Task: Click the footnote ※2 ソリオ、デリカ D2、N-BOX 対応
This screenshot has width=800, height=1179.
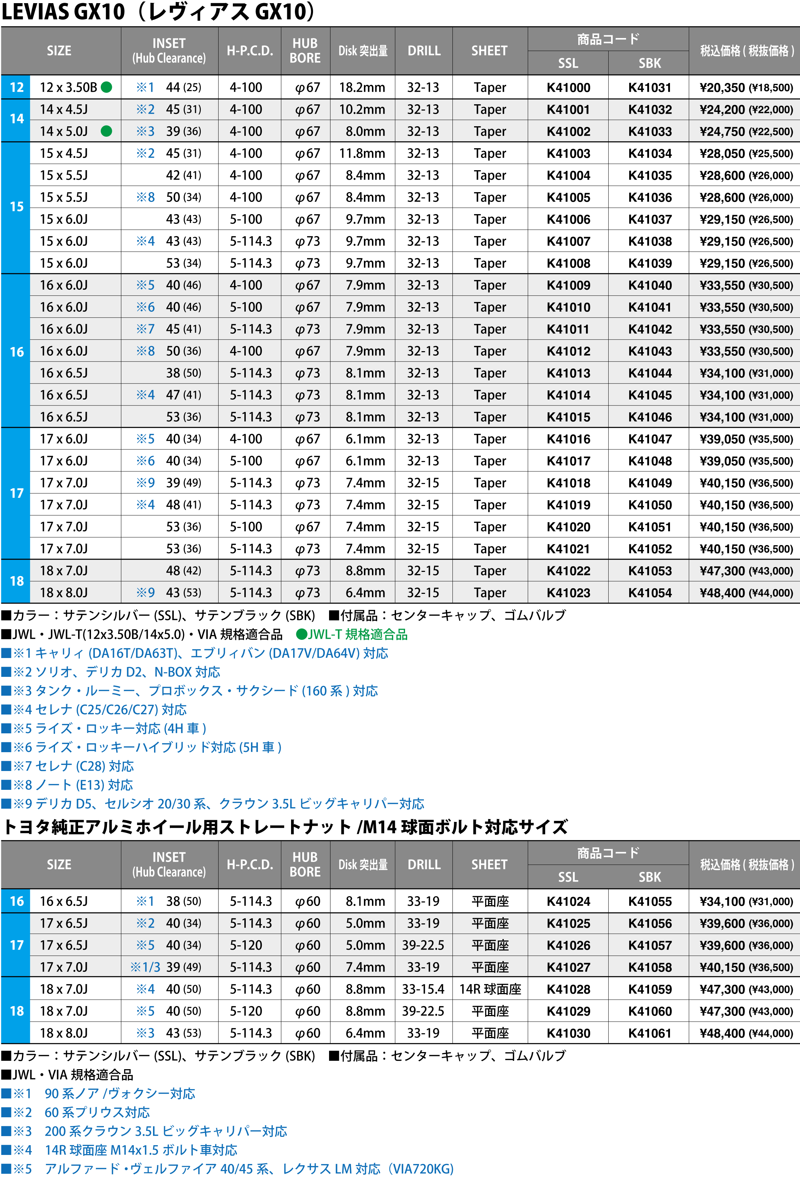Action: click(111, 672)
